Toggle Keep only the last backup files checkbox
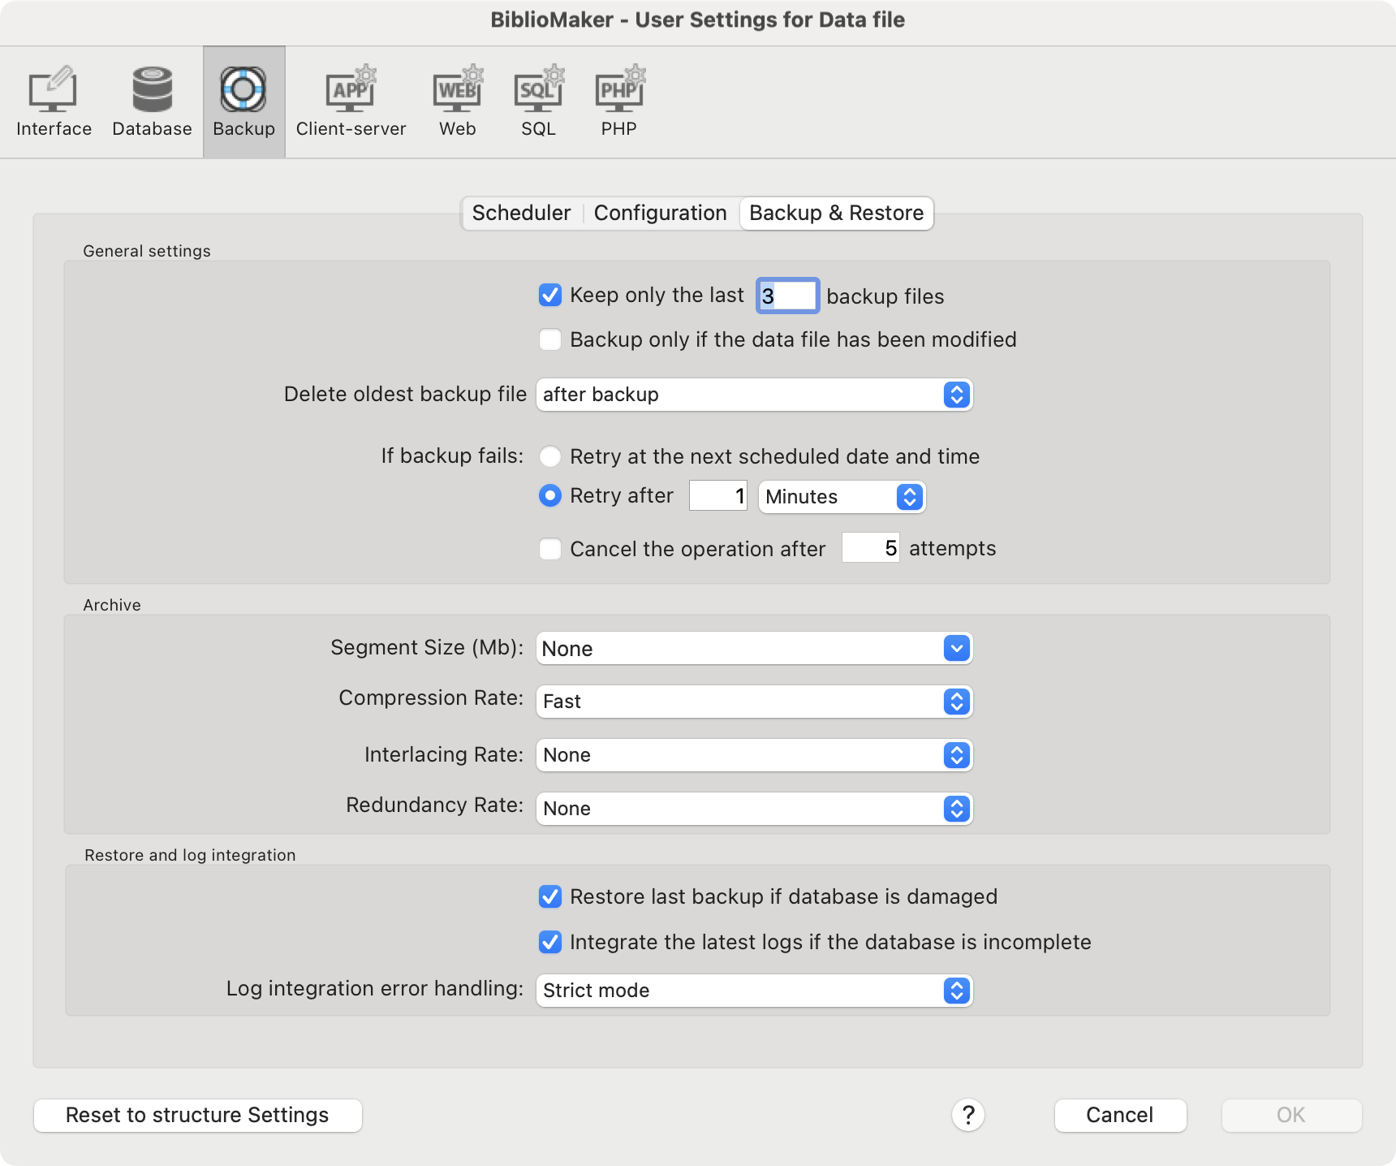 coord(550,295)
